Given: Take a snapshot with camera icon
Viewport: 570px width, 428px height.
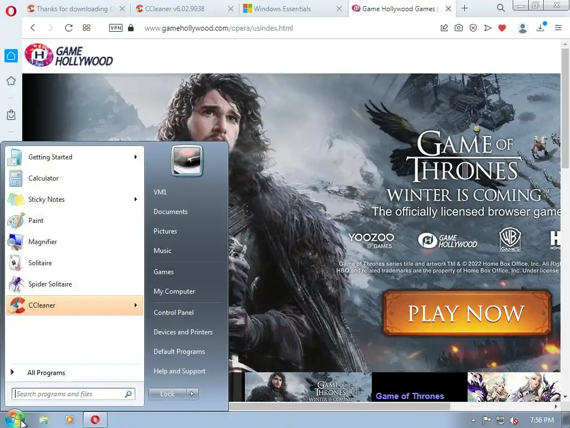Looking at the screenshot, I should click(459, 28).
